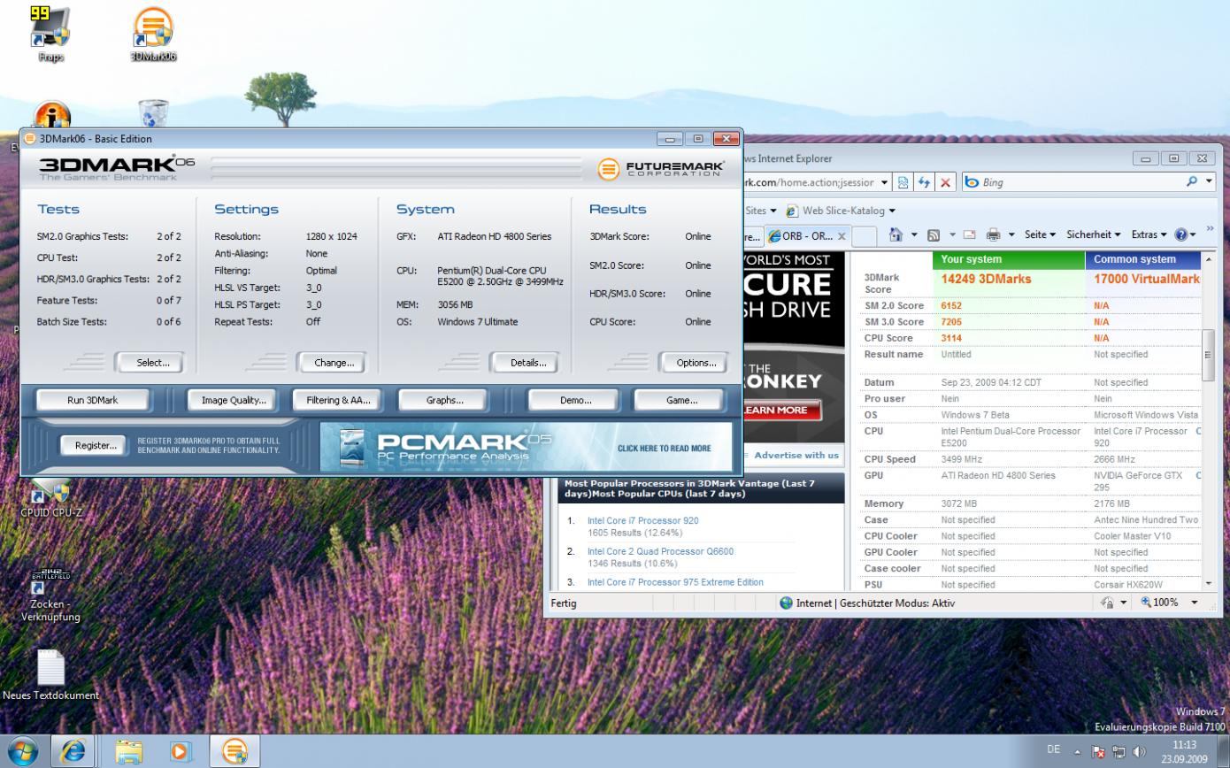Click the IE security report lock icon

1107,602
